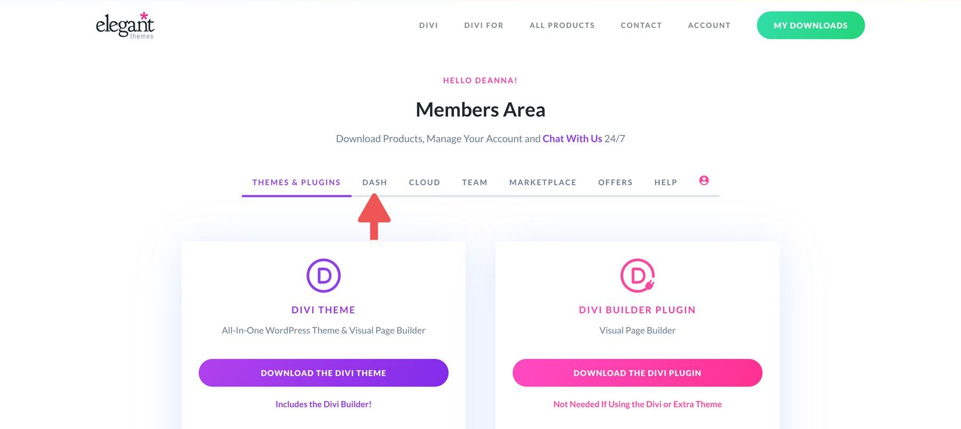Open the DIVI FOR menu
This screenshot has width=961, height=429.
484,25
